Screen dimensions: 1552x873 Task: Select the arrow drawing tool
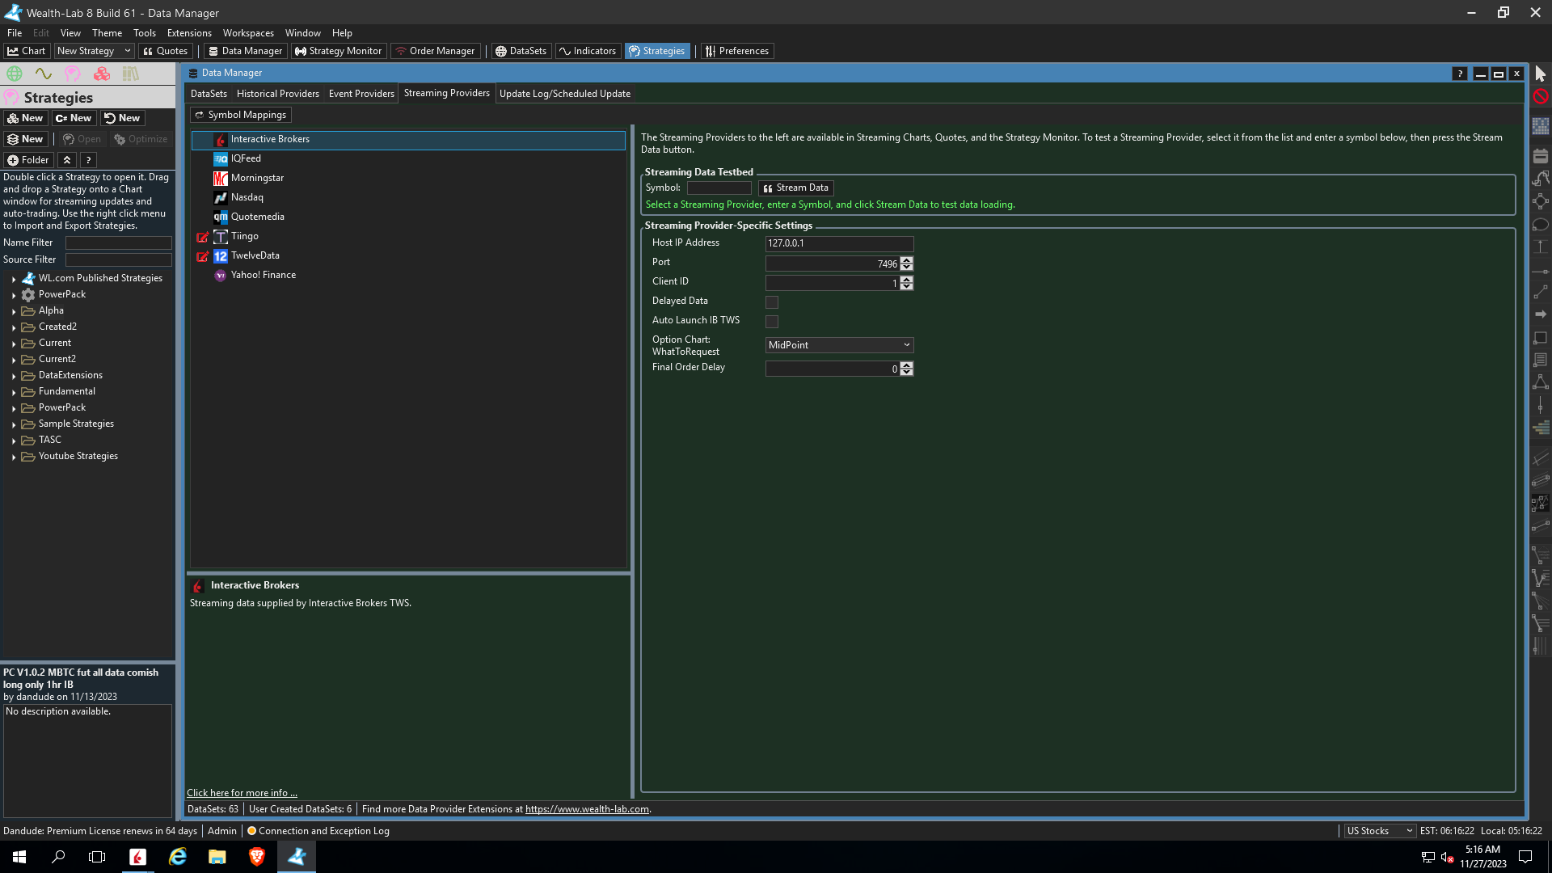point(1540,314)
